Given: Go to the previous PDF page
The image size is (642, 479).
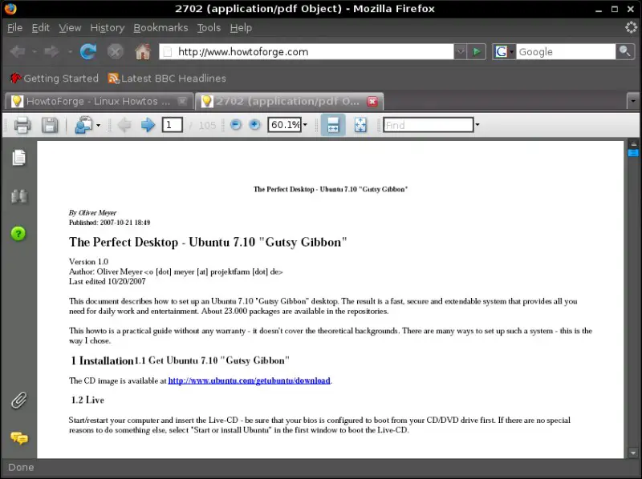Looking at the screenshot, I should [124, 125].
